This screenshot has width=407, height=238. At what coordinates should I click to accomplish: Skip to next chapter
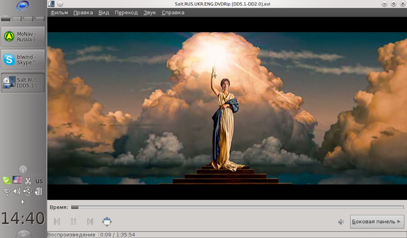click(x=90, y=222)
